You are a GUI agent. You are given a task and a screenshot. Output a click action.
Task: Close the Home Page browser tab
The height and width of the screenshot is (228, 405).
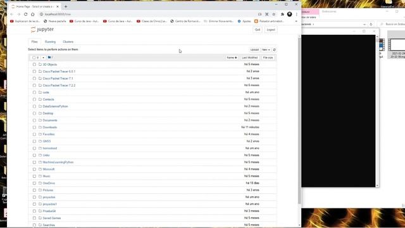[x=58, y=6]
